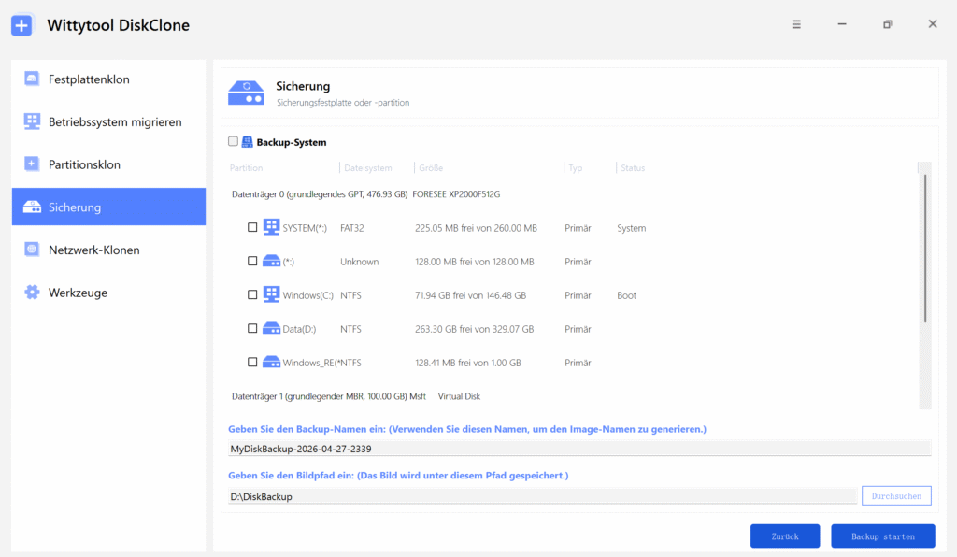
Task: Click the Durchsuchen button
Action: click(x=896, y=496)
